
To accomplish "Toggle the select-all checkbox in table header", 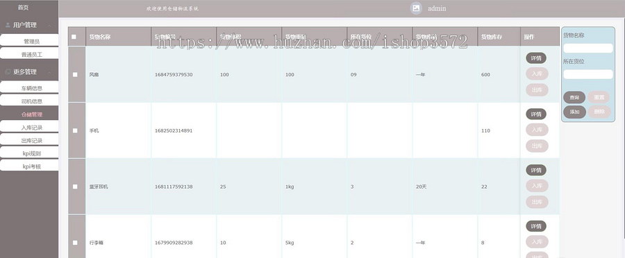I will tap(74, 37).
